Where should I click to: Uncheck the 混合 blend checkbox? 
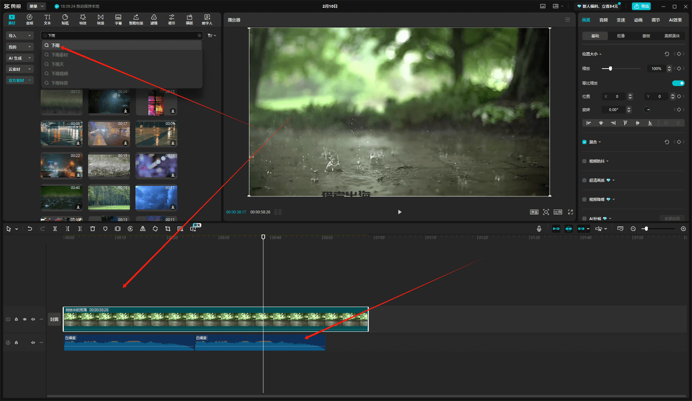point(584,142)
